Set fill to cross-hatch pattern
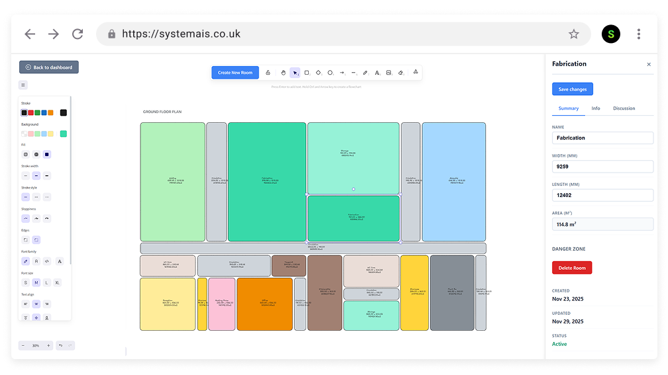This screenshot has height=375, width=668. [x=36, y=154]
